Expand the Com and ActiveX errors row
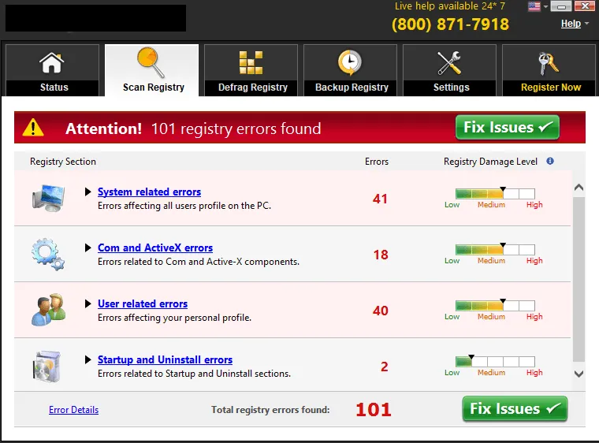Image resolution: width=599 pixels, height=443 pixels. [87, 248]
